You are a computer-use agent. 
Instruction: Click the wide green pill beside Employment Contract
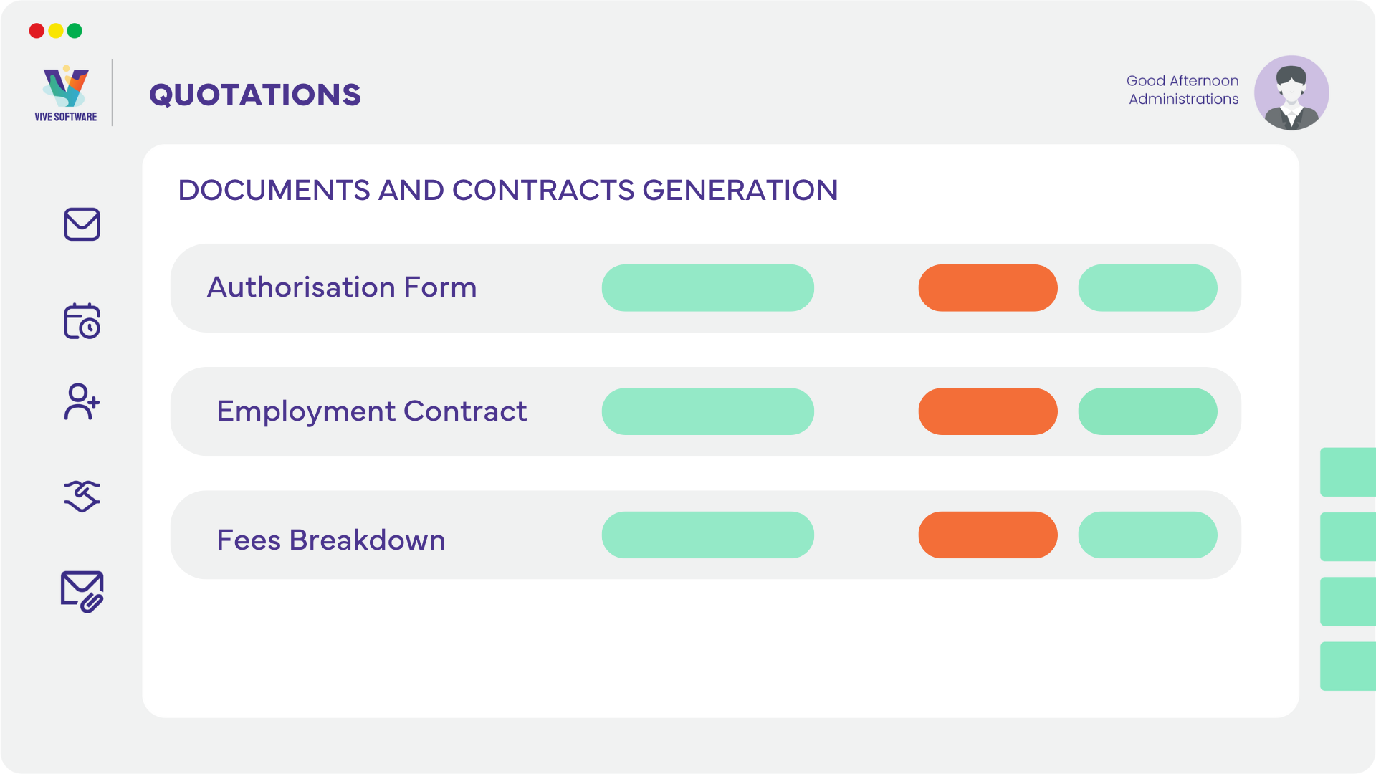tap(708, 411)
